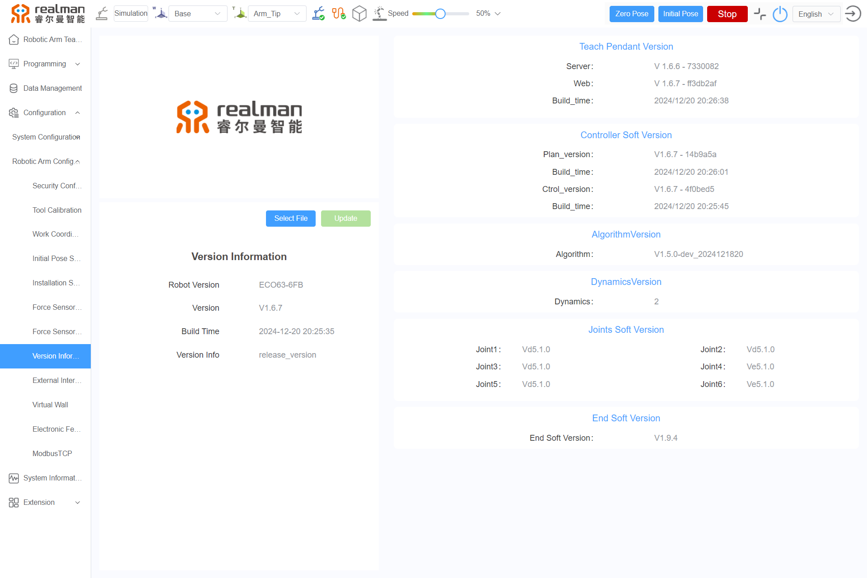Click the robot arm teaching icon
The height and width of the screenshot is (578, 867).
click(14, 39)
